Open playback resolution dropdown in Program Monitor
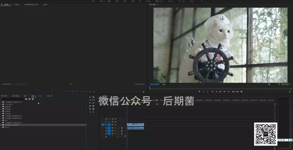This screenshot has width=293, height=150. (271, 84)
